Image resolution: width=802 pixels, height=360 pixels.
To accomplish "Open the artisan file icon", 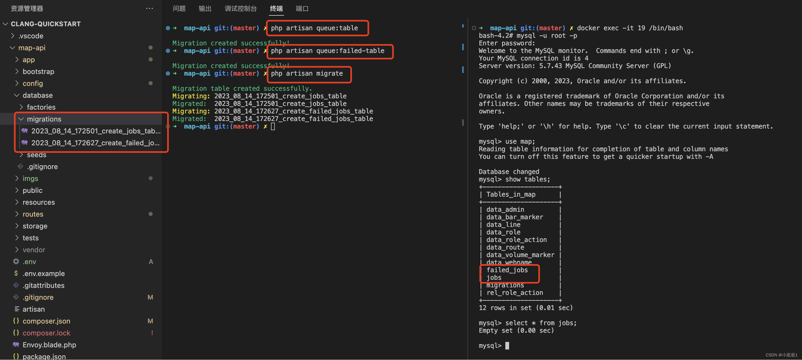I will pos(17,309).
